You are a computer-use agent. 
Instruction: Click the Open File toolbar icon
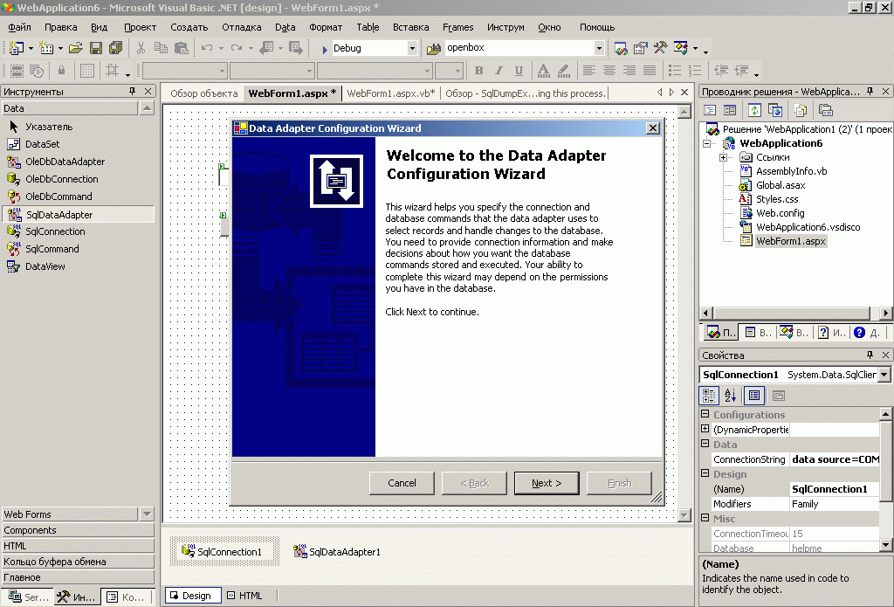coord(76,49)
